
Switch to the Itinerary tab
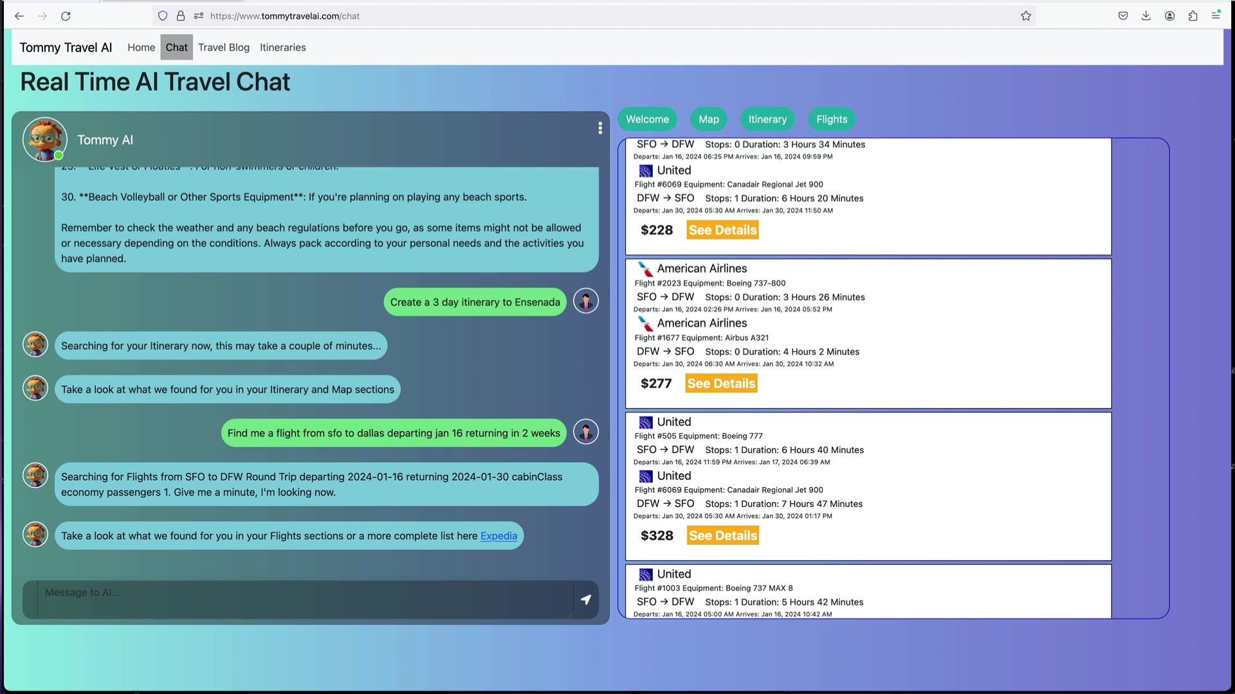coord(767,120)
